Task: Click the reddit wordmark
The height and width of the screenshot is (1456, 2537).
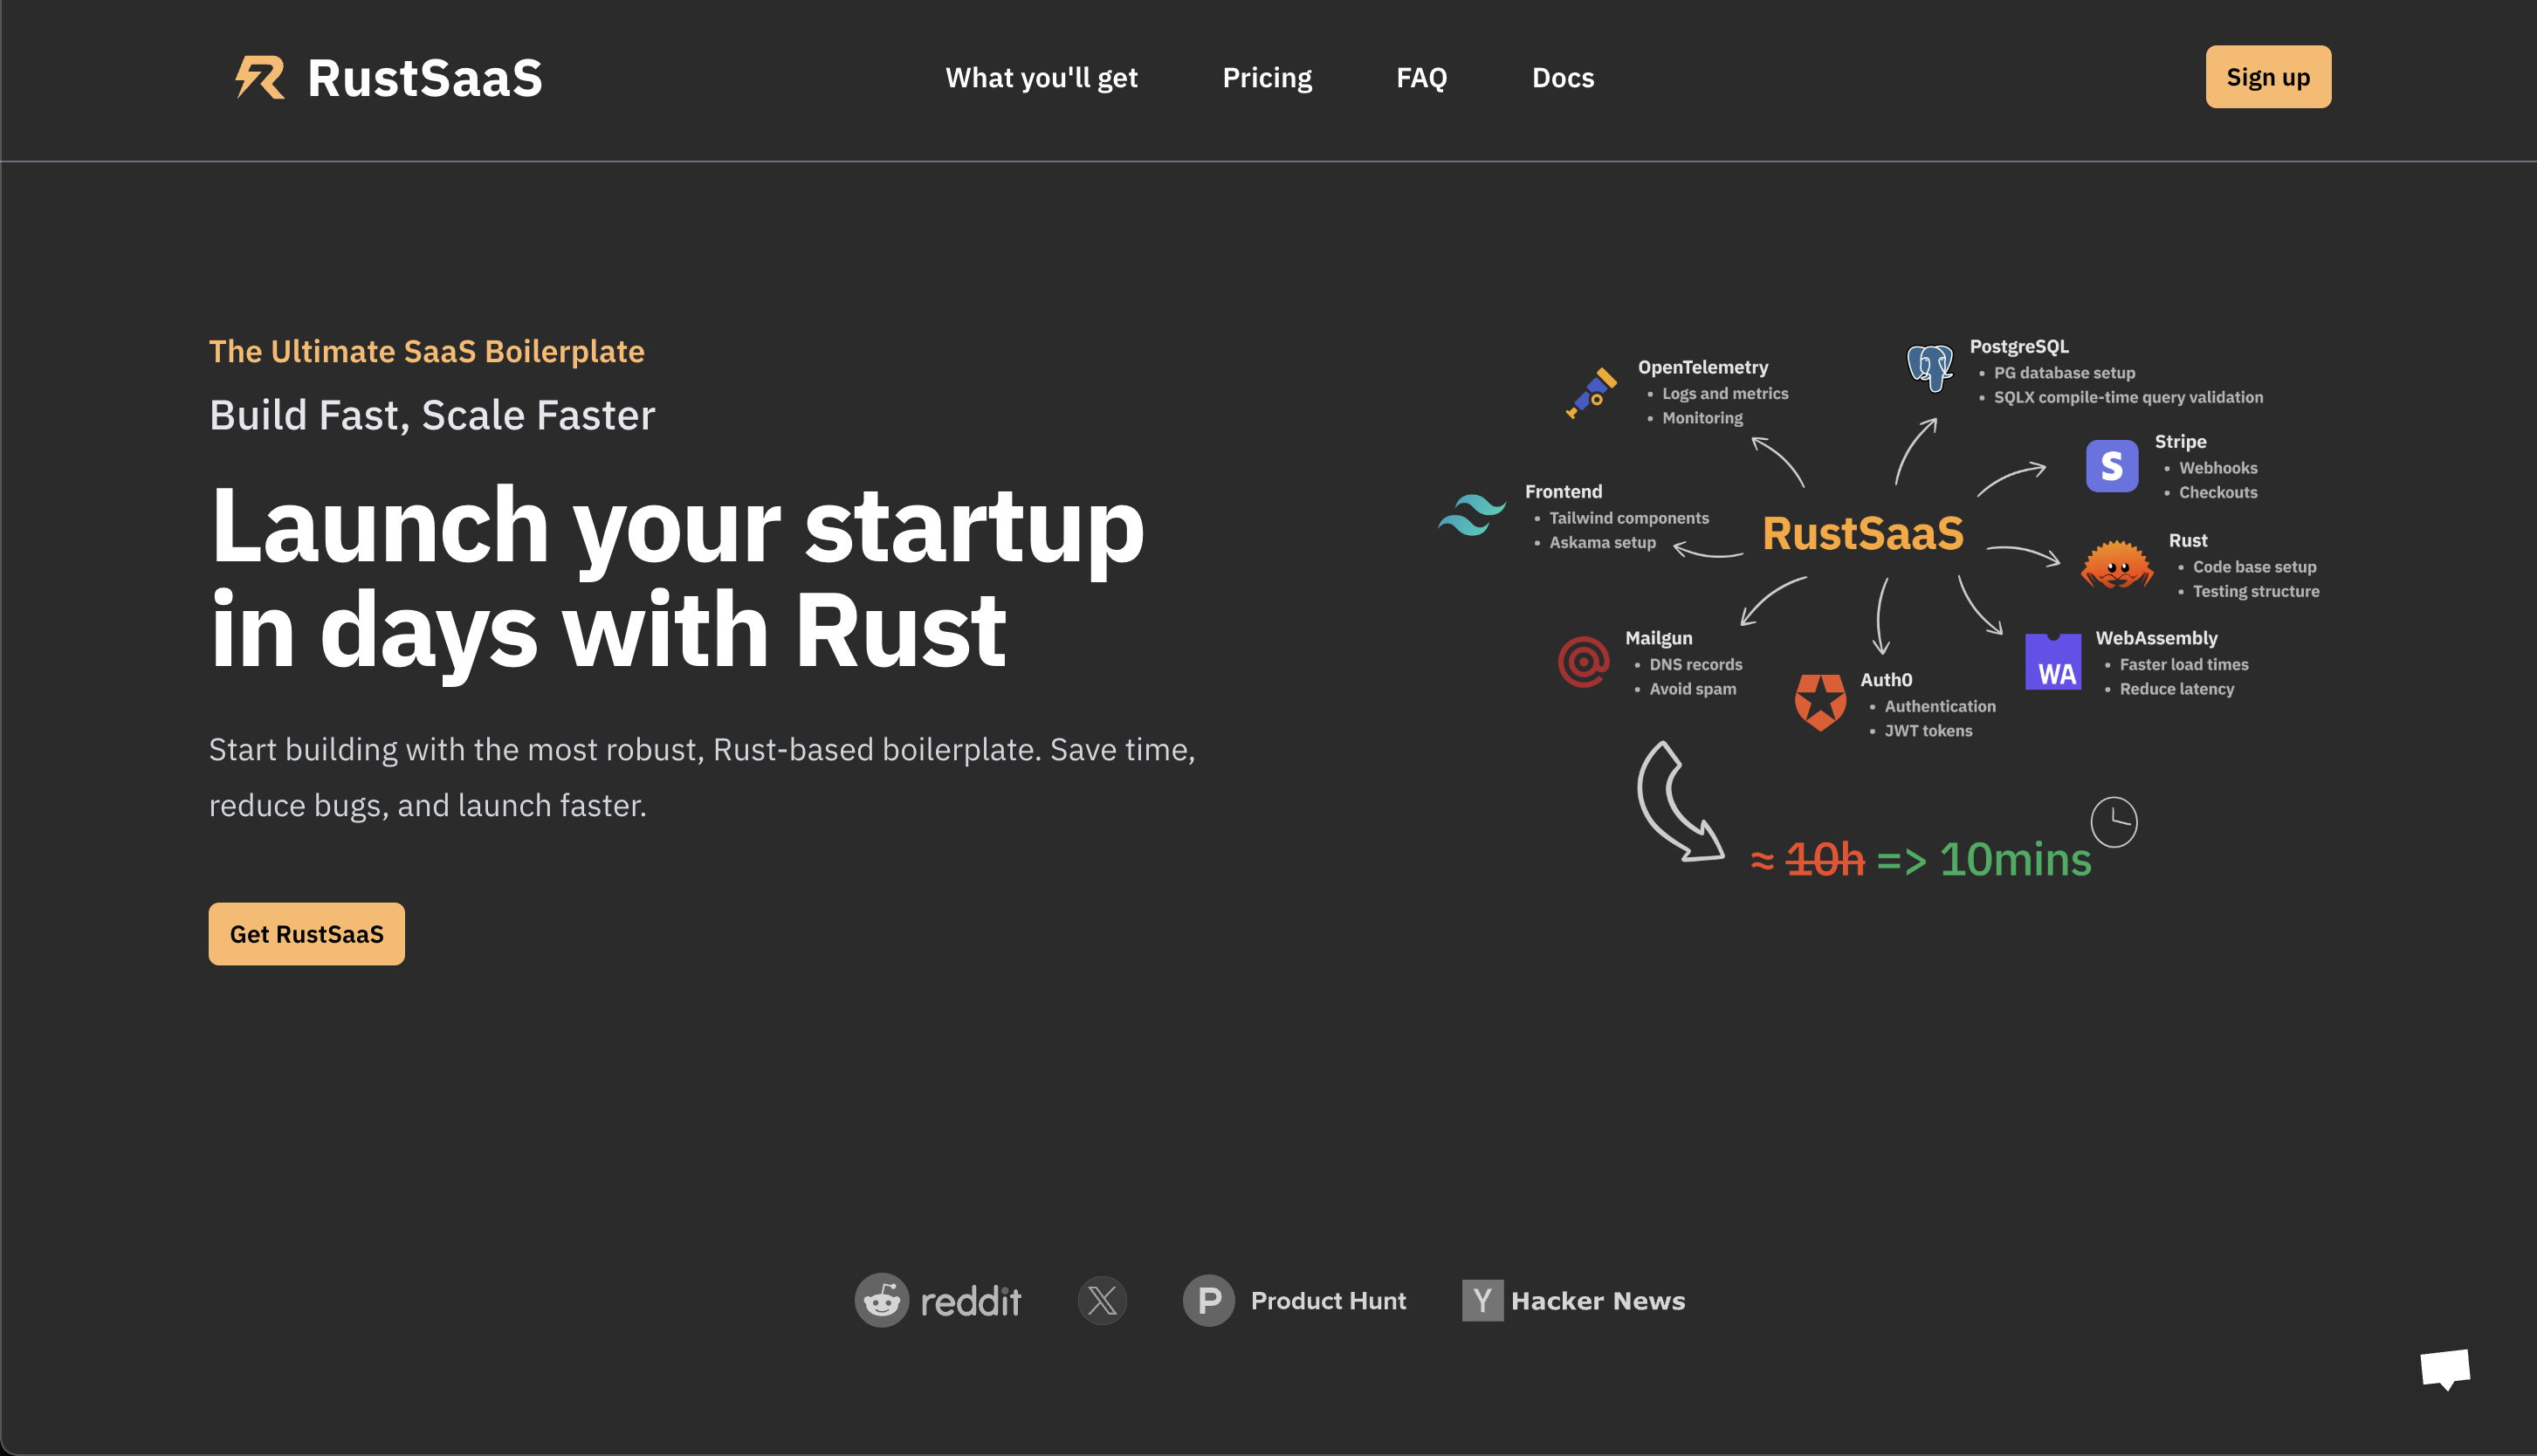Action: 970,1301
